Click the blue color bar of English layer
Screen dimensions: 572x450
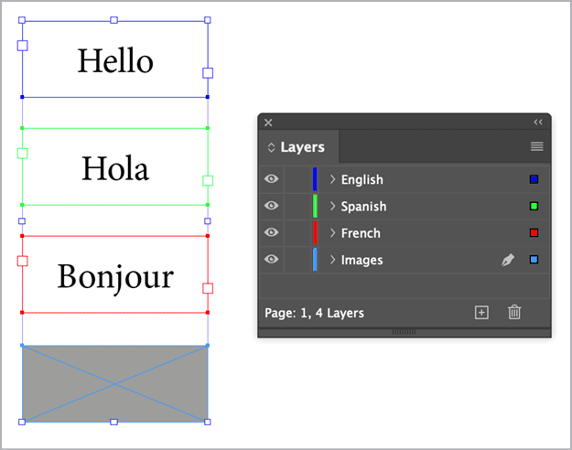(315, 179)
